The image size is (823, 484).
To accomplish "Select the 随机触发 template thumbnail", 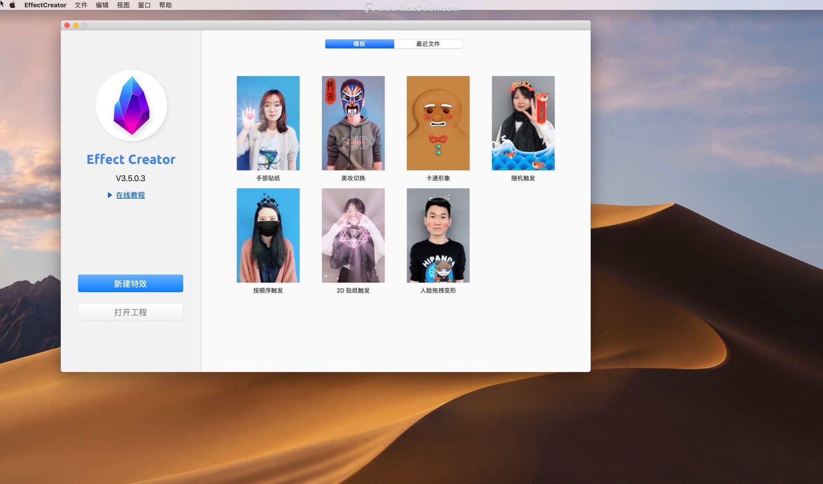I will (523, 123).
